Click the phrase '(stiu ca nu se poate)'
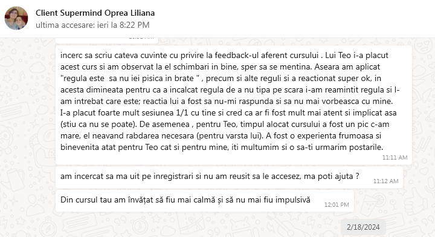This screenshot has width=435, height=237. [x=98, y=124]
